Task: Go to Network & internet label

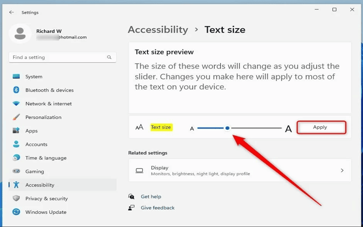Action: click(x=49, y=104)
